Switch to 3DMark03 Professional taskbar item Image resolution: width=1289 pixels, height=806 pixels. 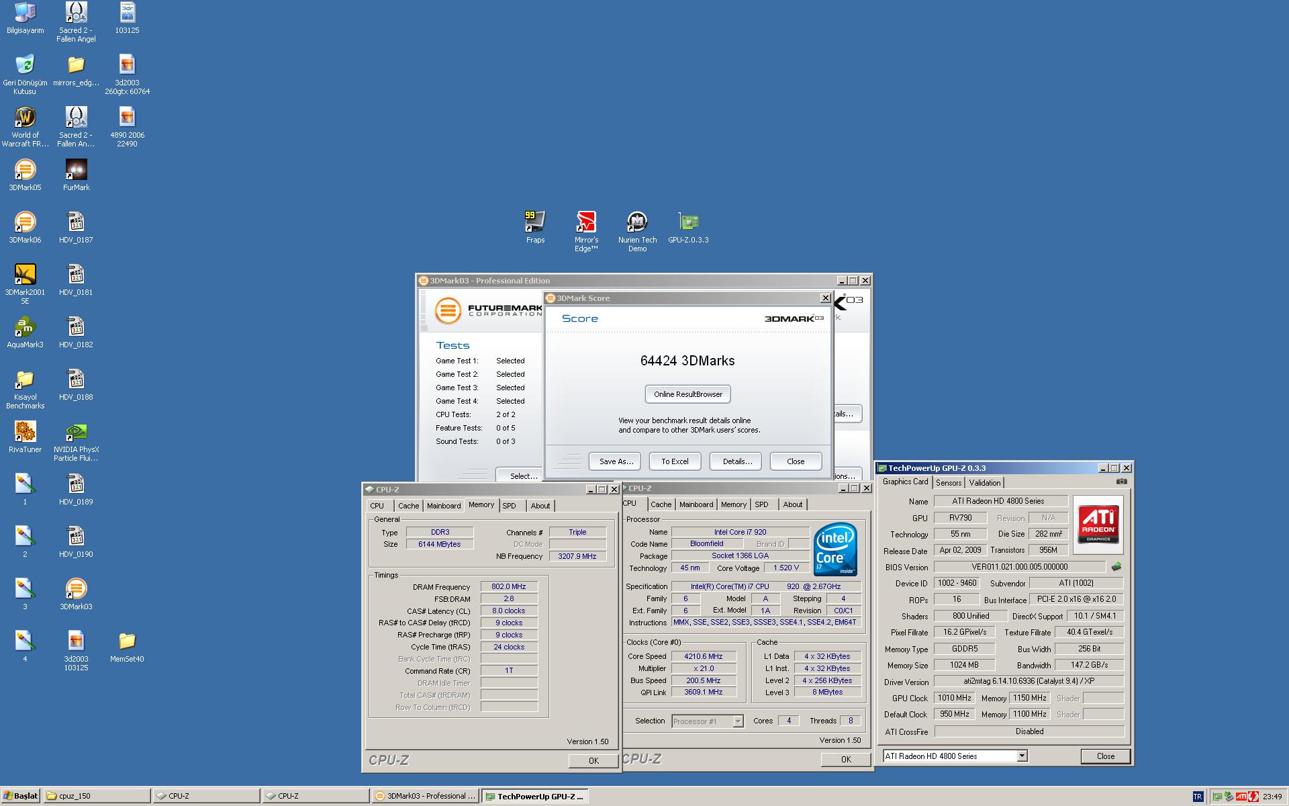click(424, 796)
